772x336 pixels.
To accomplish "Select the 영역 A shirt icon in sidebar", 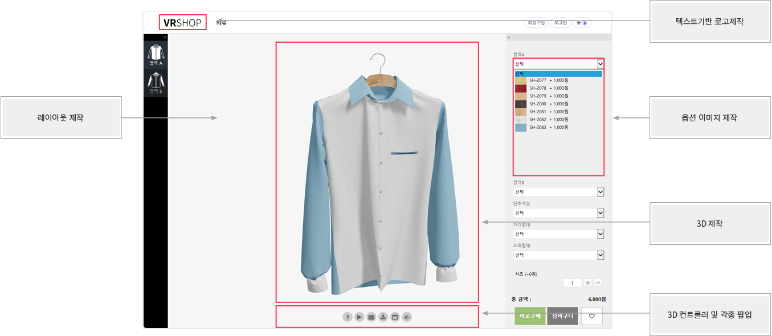I will [x=156, y=55].
